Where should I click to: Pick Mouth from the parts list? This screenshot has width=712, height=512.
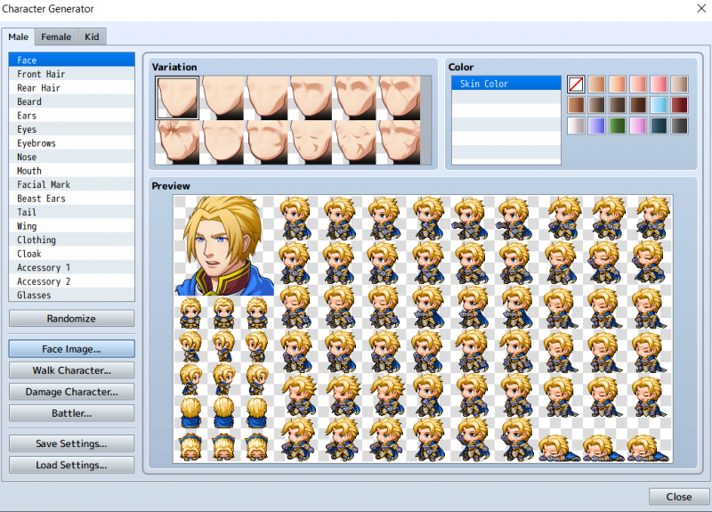click(71, 171)
